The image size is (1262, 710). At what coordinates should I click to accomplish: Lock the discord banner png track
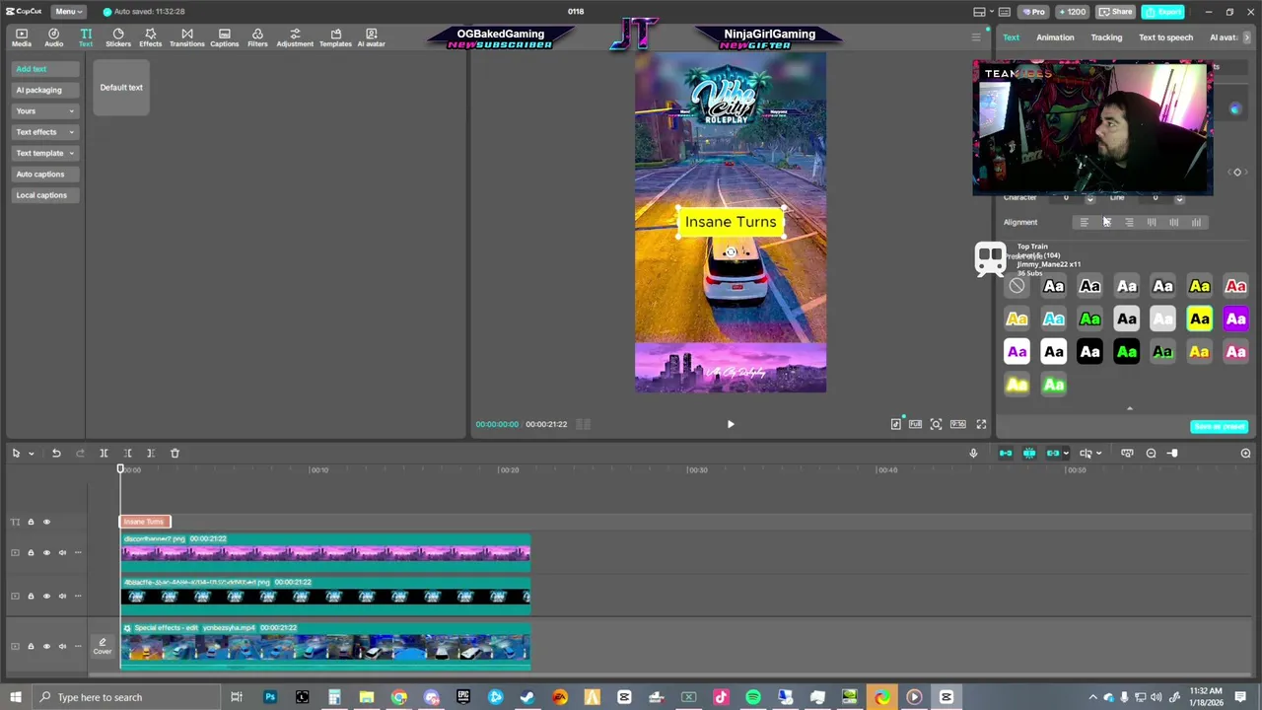click(31, 552)
